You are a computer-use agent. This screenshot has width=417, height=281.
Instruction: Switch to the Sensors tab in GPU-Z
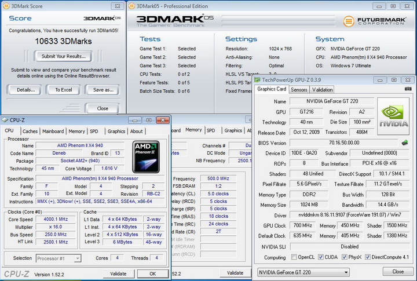pyautogui.click(x=299, y=90)
